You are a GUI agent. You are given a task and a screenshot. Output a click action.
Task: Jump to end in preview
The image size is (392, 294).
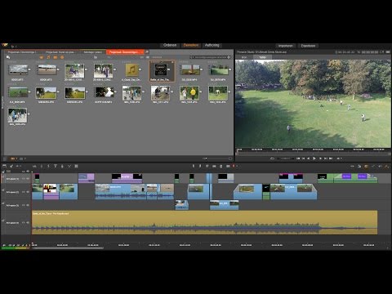331,158
